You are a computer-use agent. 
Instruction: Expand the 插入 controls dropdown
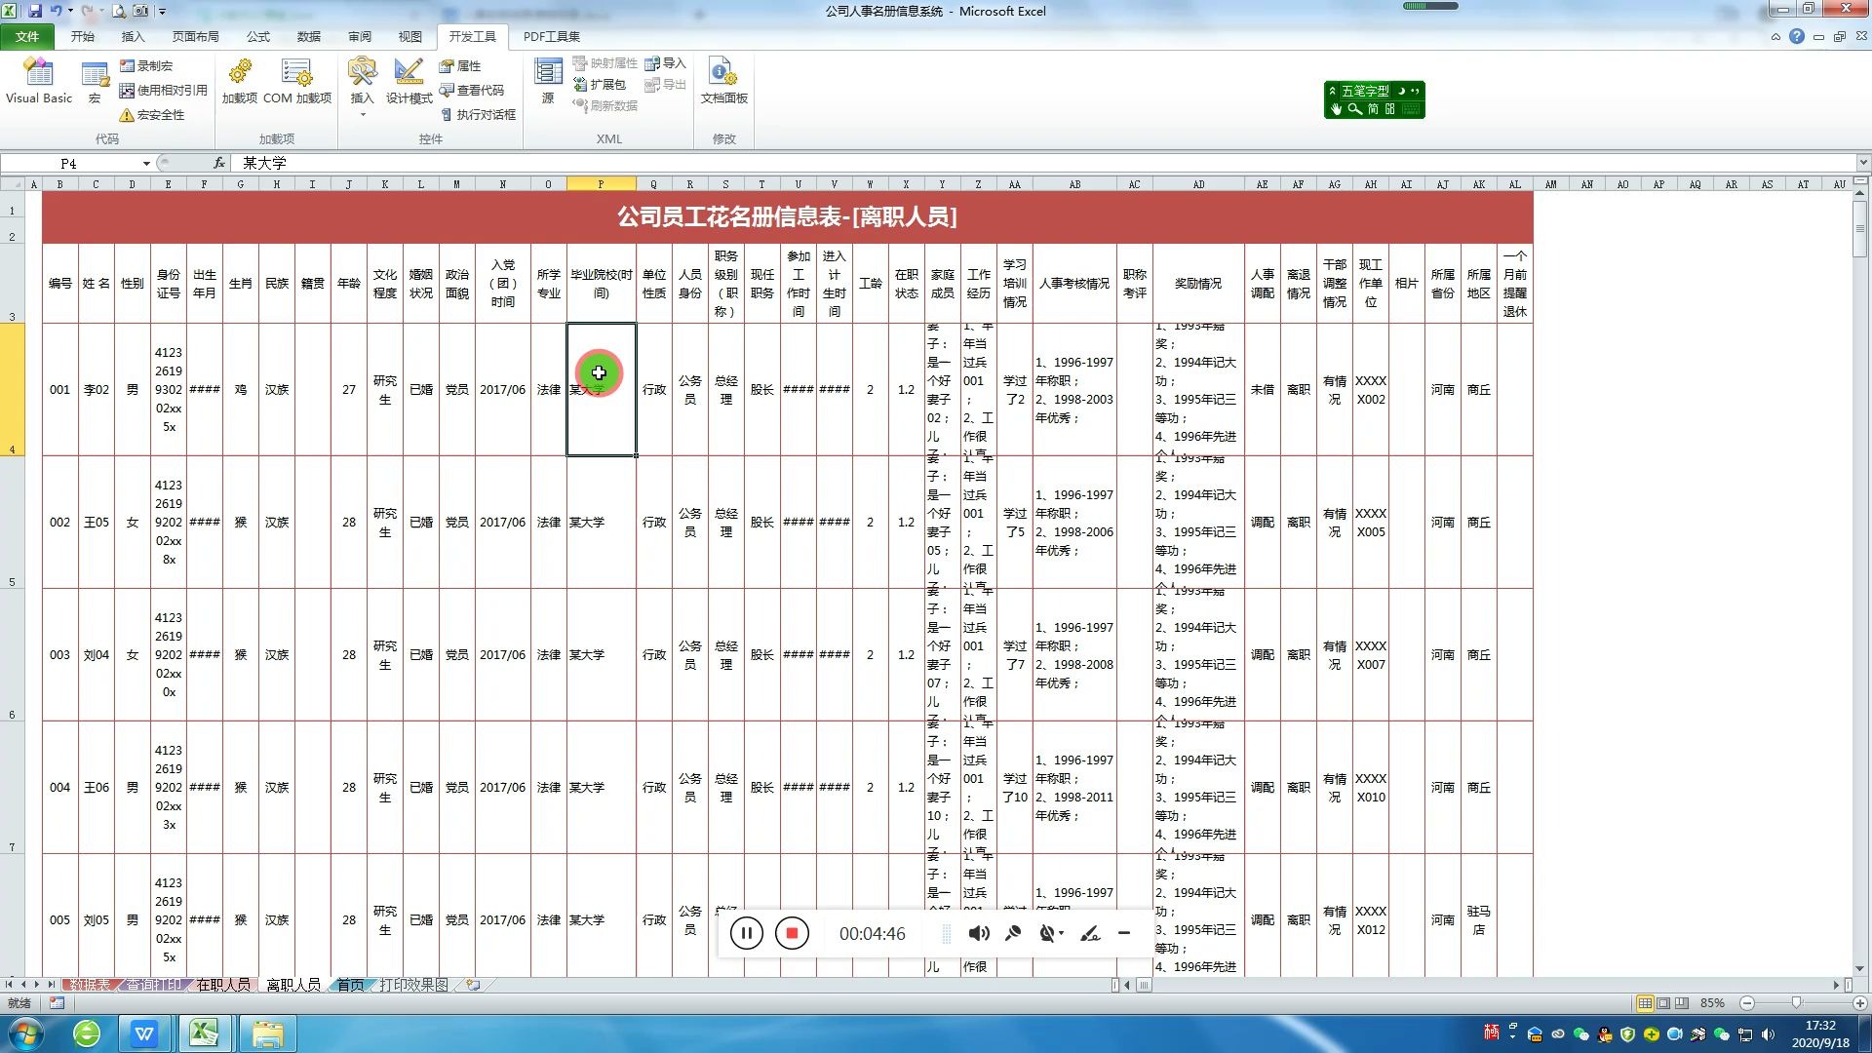[x=362, y=115]
